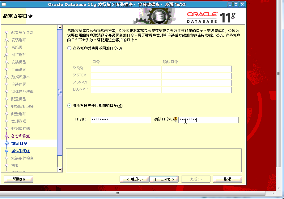Click the 创建产品清单 step text
Image resolution: width=284 pixels, height=199 pixels.
tap(22, 92)
